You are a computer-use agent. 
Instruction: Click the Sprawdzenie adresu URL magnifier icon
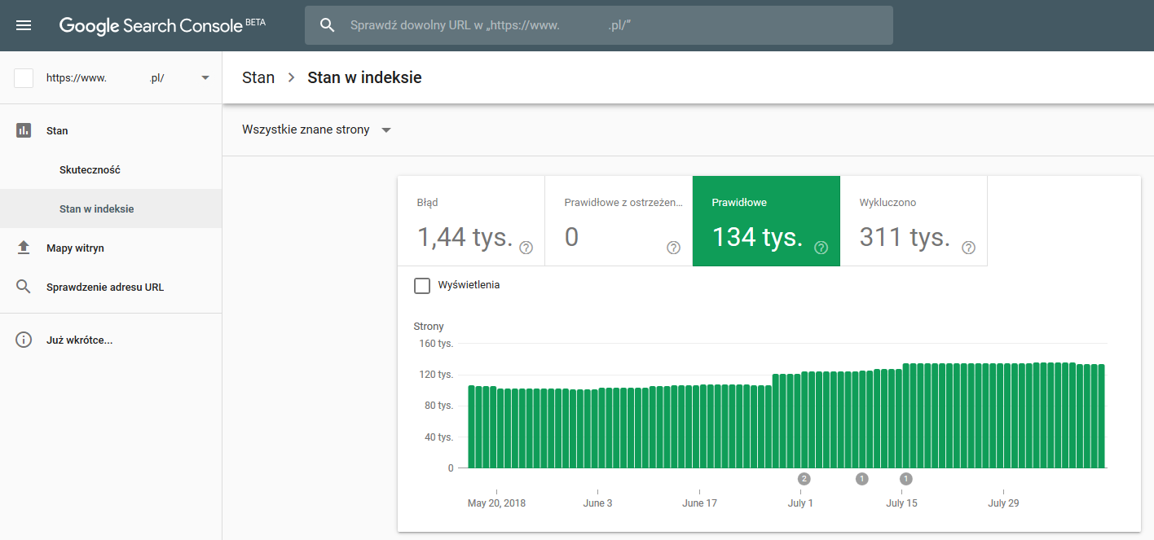(x=24, y=287)
